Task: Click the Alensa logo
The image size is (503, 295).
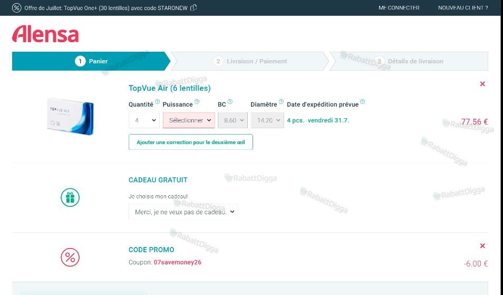Action: tap(45, 34)
